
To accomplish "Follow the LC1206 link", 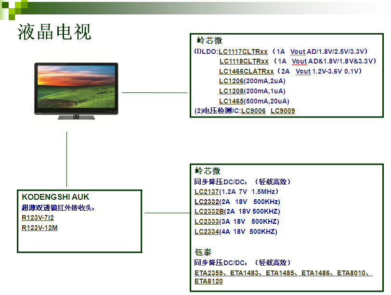I will (231, 81).
